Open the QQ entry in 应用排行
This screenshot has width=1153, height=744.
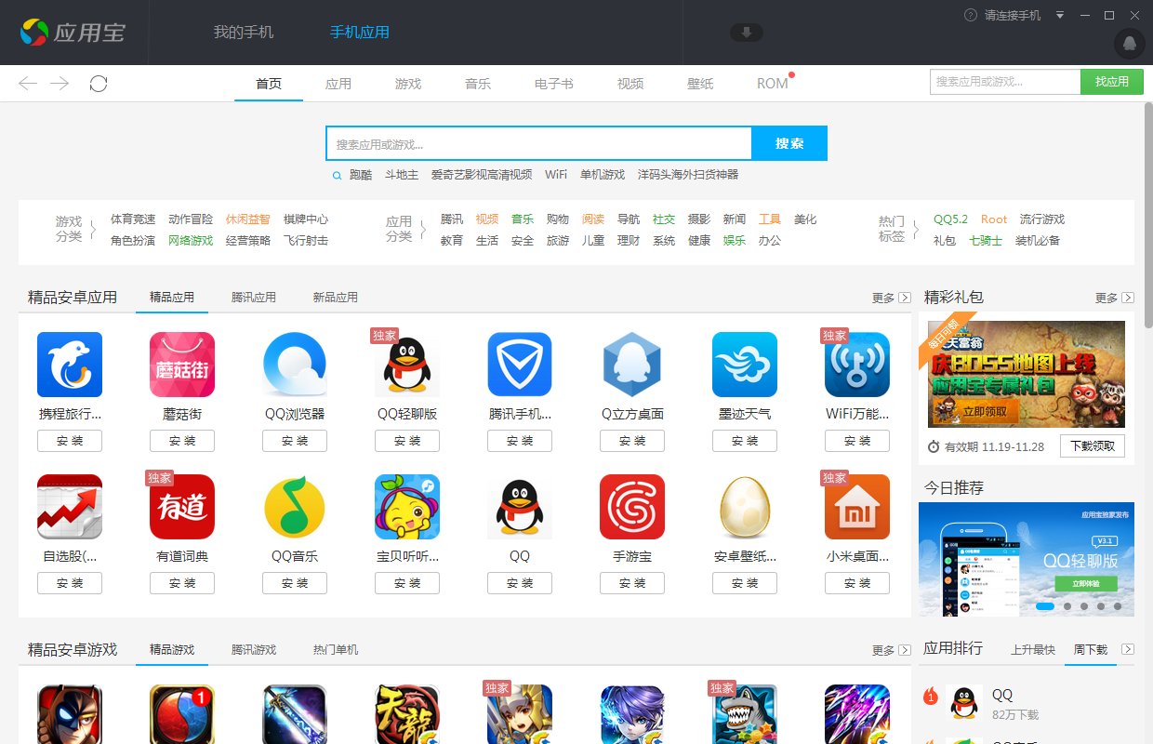[1027, 703]
